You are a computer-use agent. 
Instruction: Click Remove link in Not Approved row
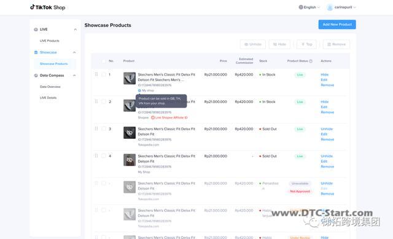(327, 194)
